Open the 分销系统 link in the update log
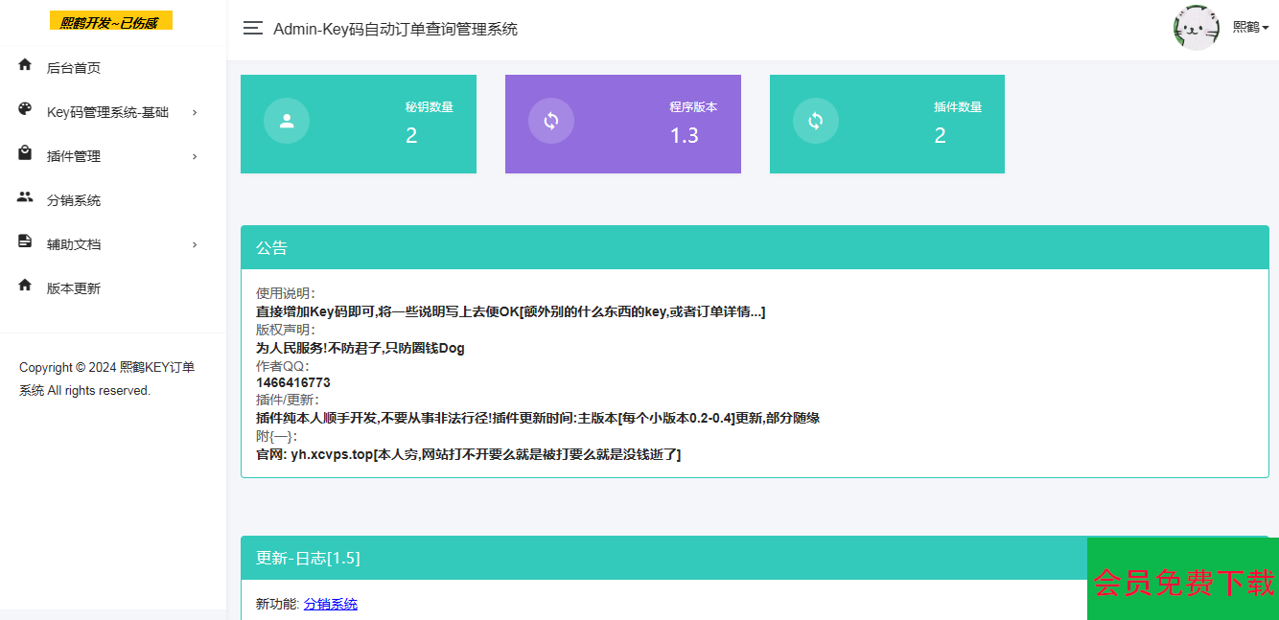Viewport: 1279px width, 620px height. [331, 604]
